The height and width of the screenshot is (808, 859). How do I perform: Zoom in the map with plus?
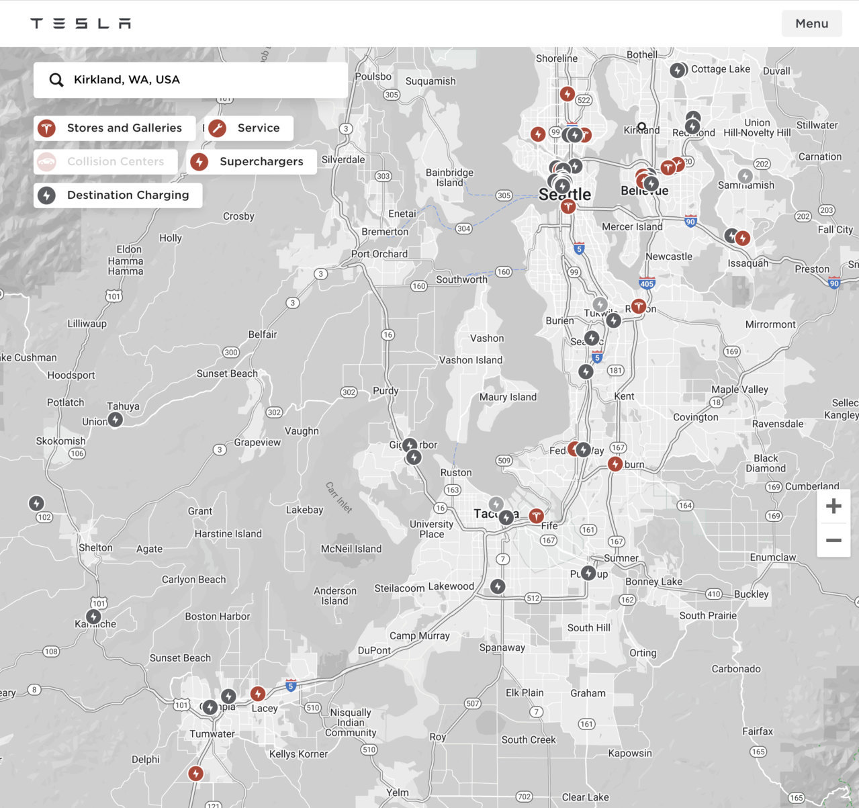(833, 506)
